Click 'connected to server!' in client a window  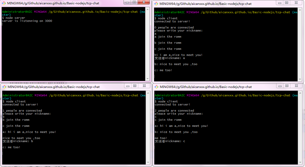click(x=172, y=22)
